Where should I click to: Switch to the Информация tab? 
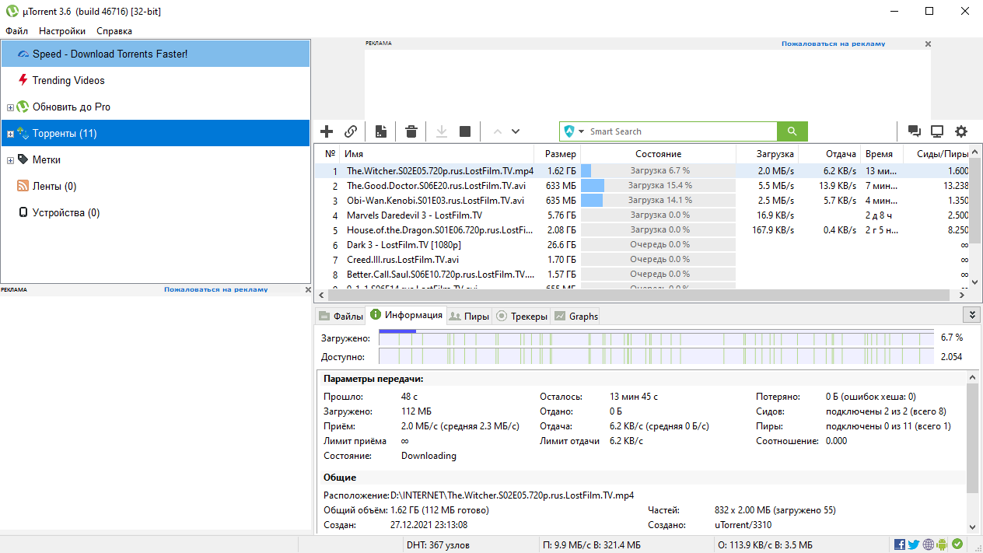pos(406,315)
